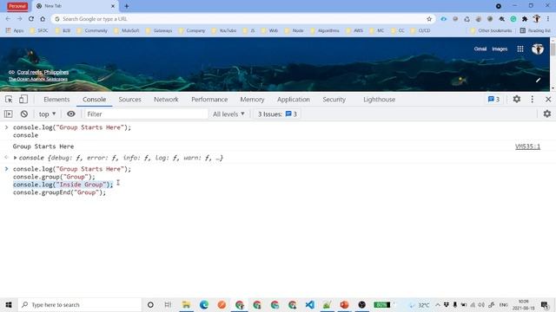Open PowerPoint from taskbar
Viewport: 556px width, 312px height.
pos(344,304)
